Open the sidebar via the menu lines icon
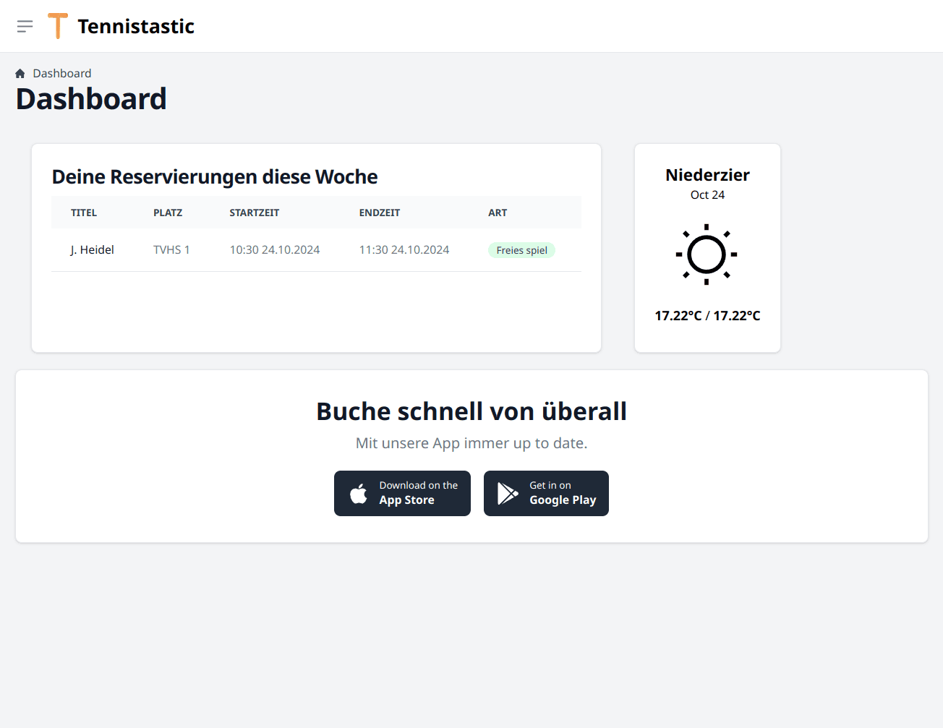 25,26
